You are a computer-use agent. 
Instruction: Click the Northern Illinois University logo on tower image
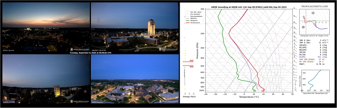pyautogui.click(x=169, y=49)
